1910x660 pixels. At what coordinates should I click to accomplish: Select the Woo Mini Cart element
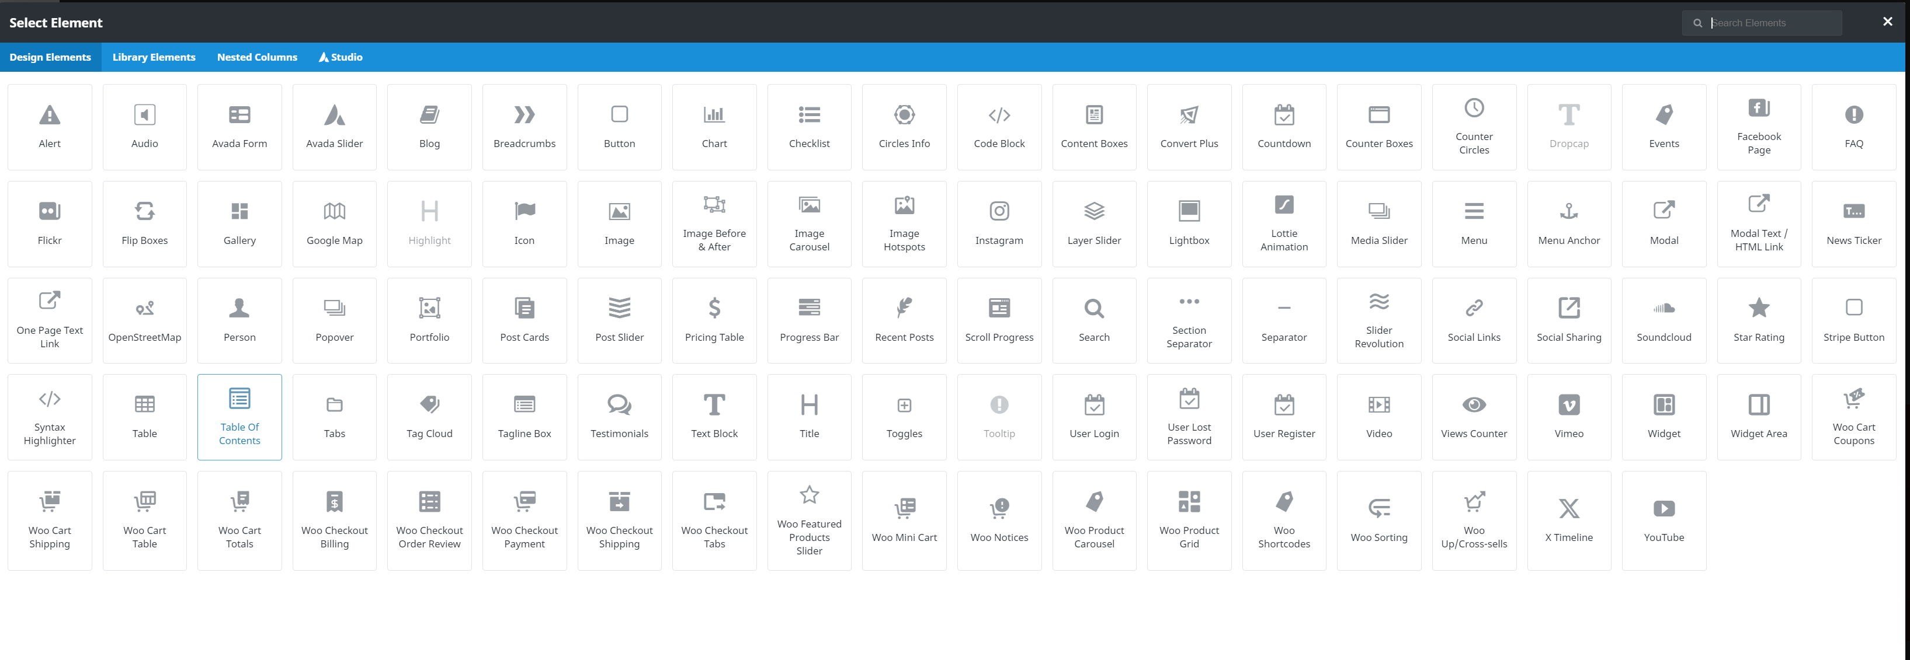(x=904, y=520)
